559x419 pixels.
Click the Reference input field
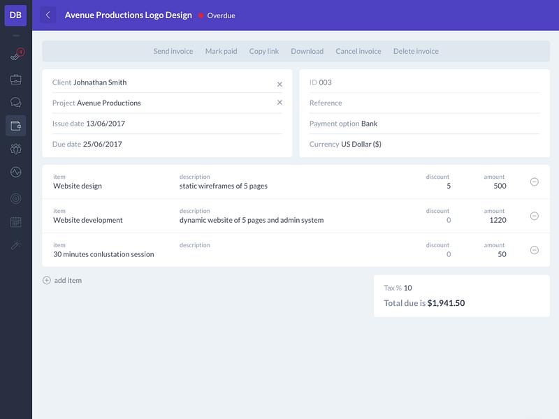424,103
